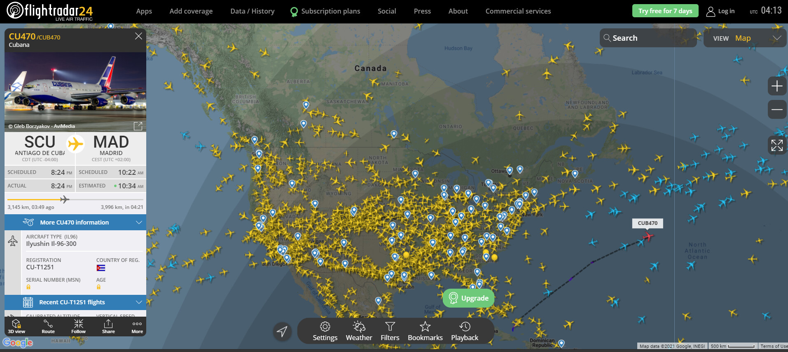Click the aircraft details plane icon

[13, 241]
